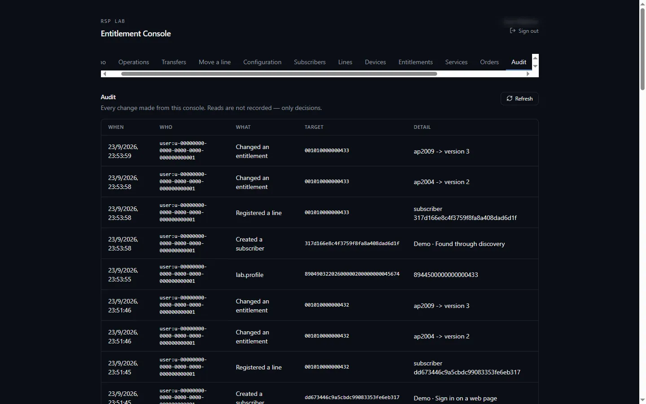
Task: Click subscriber dd673446c9a5cbdc99083353fe6eb317 detail
Action: 467,368
